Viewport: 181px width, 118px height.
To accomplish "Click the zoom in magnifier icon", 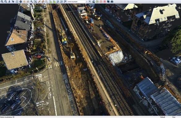I will [2, 2].
